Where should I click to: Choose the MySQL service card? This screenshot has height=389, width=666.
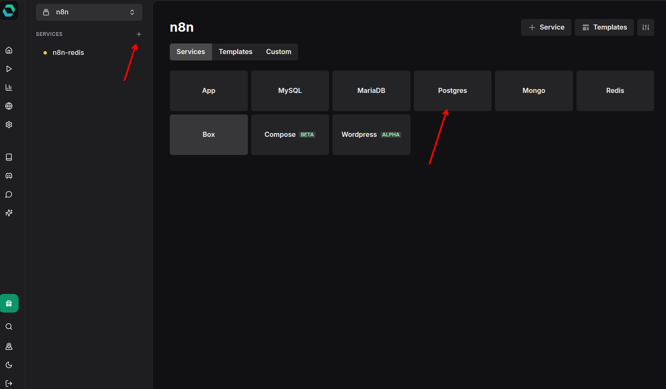[x=290, y=91]
